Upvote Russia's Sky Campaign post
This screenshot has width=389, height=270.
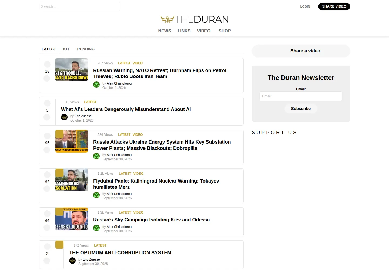[x=47, y=214]
